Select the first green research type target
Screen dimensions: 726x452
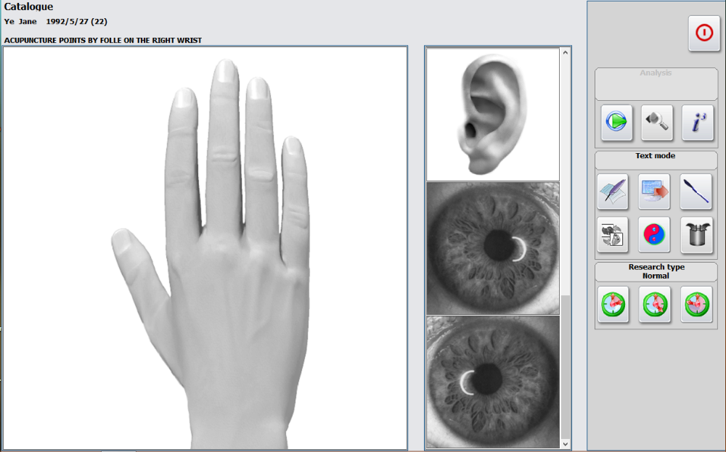pos(613,304)
